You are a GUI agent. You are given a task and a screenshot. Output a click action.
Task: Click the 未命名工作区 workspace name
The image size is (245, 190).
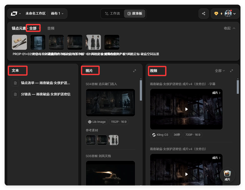pyautogui.click(x=35, y=14)
